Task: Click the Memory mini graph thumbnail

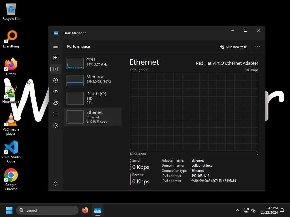Action: (x=75, y=81)
